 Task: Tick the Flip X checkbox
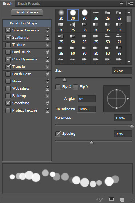(58, 87)
